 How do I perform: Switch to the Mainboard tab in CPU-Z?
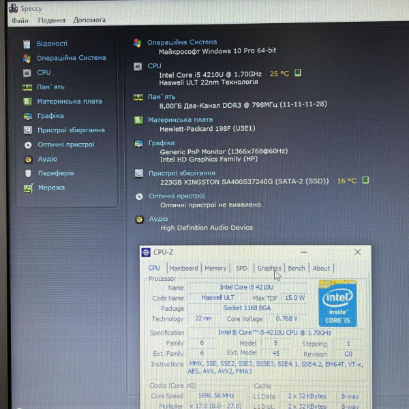click(x=183, y=268)
